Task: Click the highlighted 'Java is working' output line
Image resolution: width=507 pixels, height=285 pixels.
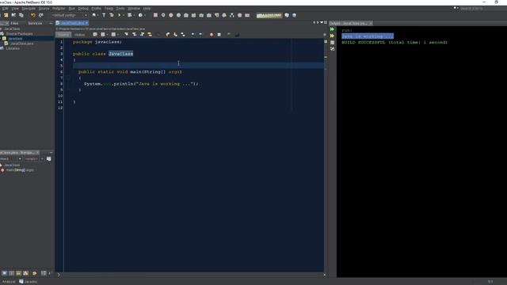Action: [368, 36]
